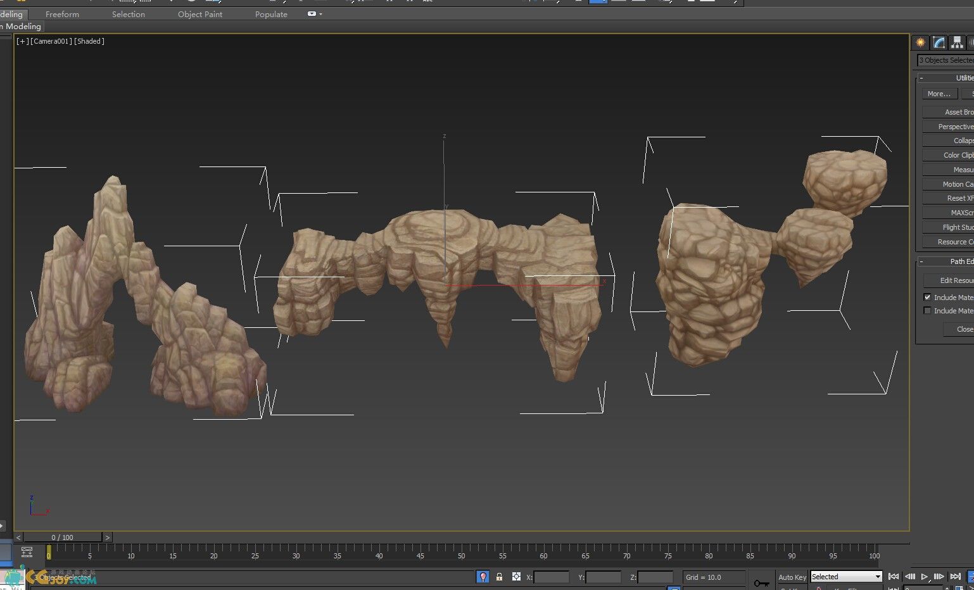Go to the start frame
The width and height of the screenshot is (974, 590).
(894, 577)
